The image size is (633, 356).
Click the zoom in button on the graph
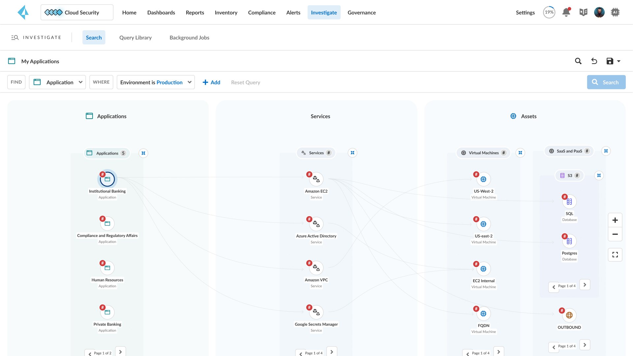pos(615,220)
